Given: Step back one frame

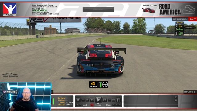Looking at the screenshot, I should coord(87,100).
